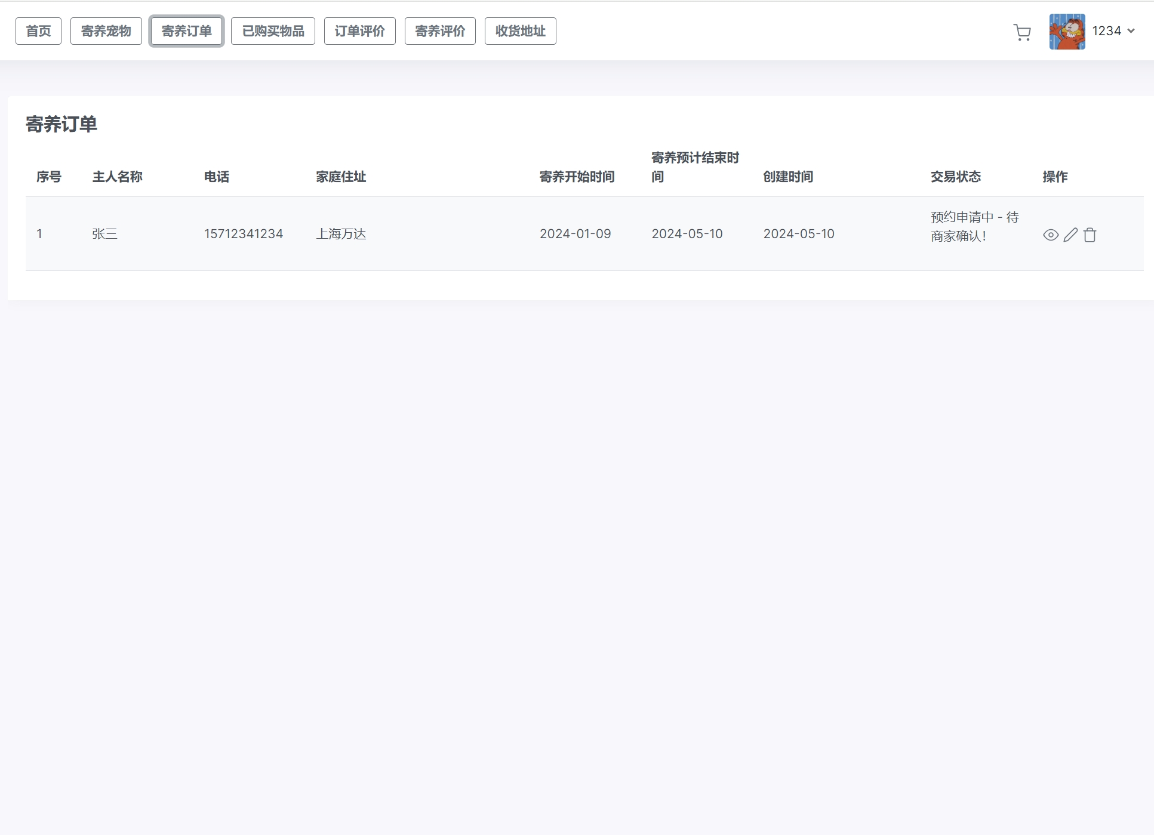Viewport: 1154px width, 835px height.
Task: Click the 寄养开始时间 column header
Action: [577, 177]
